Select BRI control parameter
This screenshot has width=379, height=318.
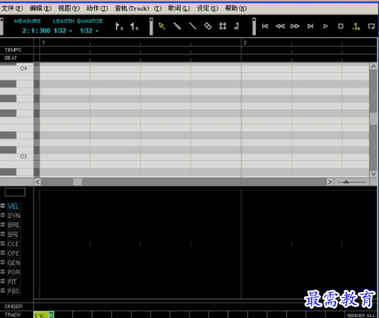tap(13, 235)
